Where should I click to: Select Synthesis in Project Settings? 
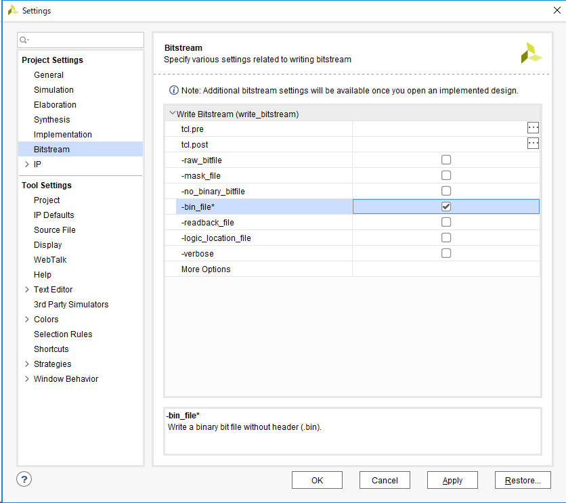52,120
